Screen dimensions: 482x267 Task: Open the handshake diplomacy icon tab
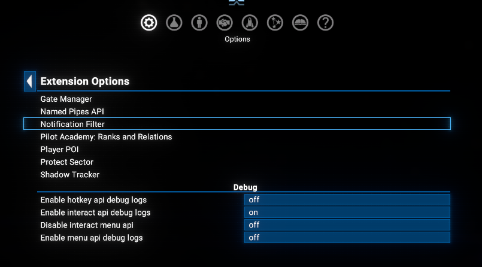pos(225,23)
